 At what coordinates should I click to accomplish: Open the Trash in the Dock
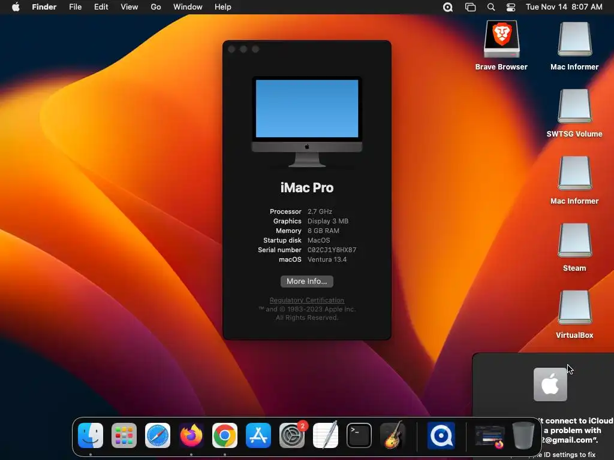pyautogui.click(x=523, y=435)
